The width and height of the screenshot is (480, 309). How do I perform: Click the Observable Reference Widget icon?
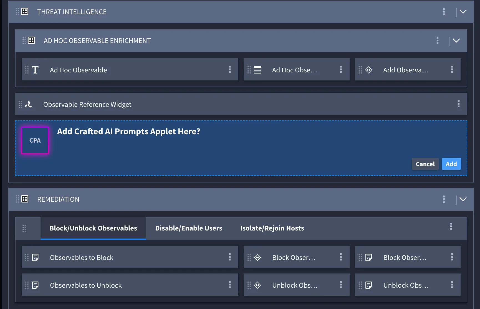pos(29,104)
